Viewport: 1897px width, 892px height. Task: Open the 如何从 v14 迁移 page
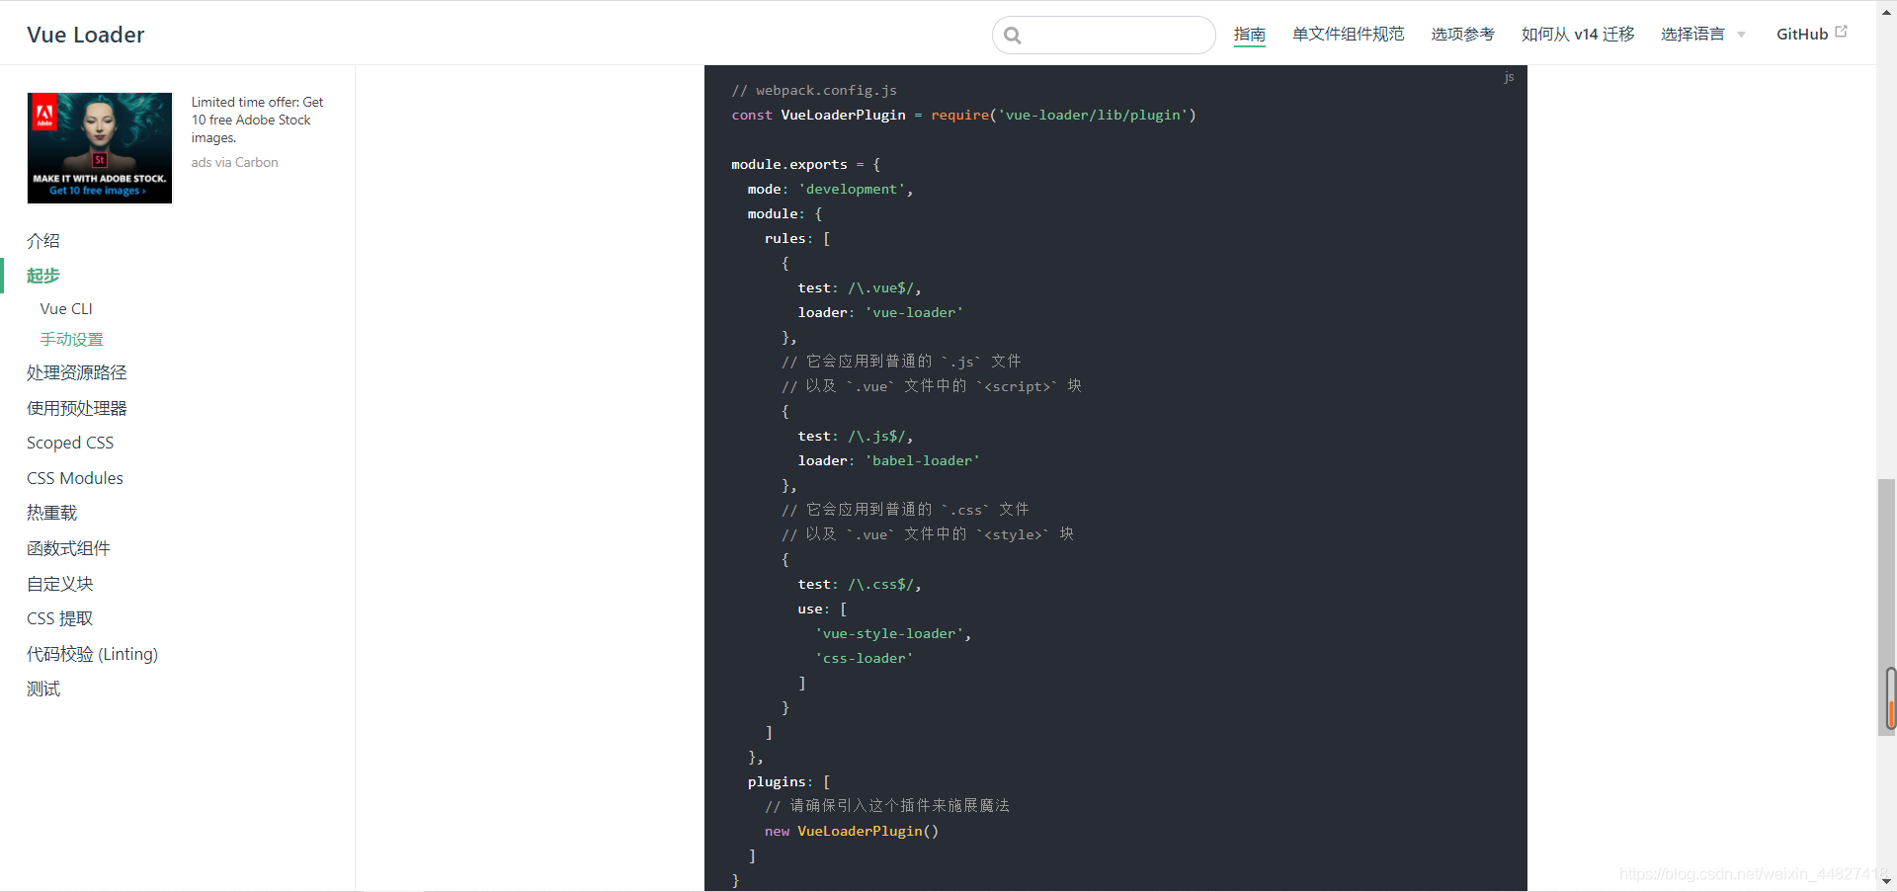pos(1577,34)
